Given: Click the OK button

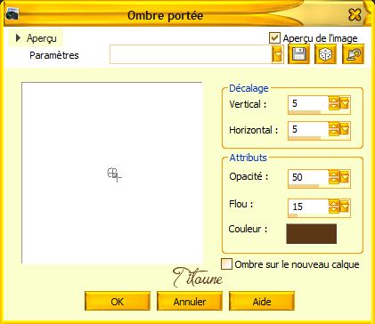Looking at the screenshot, I should click(x=118, y=302).
